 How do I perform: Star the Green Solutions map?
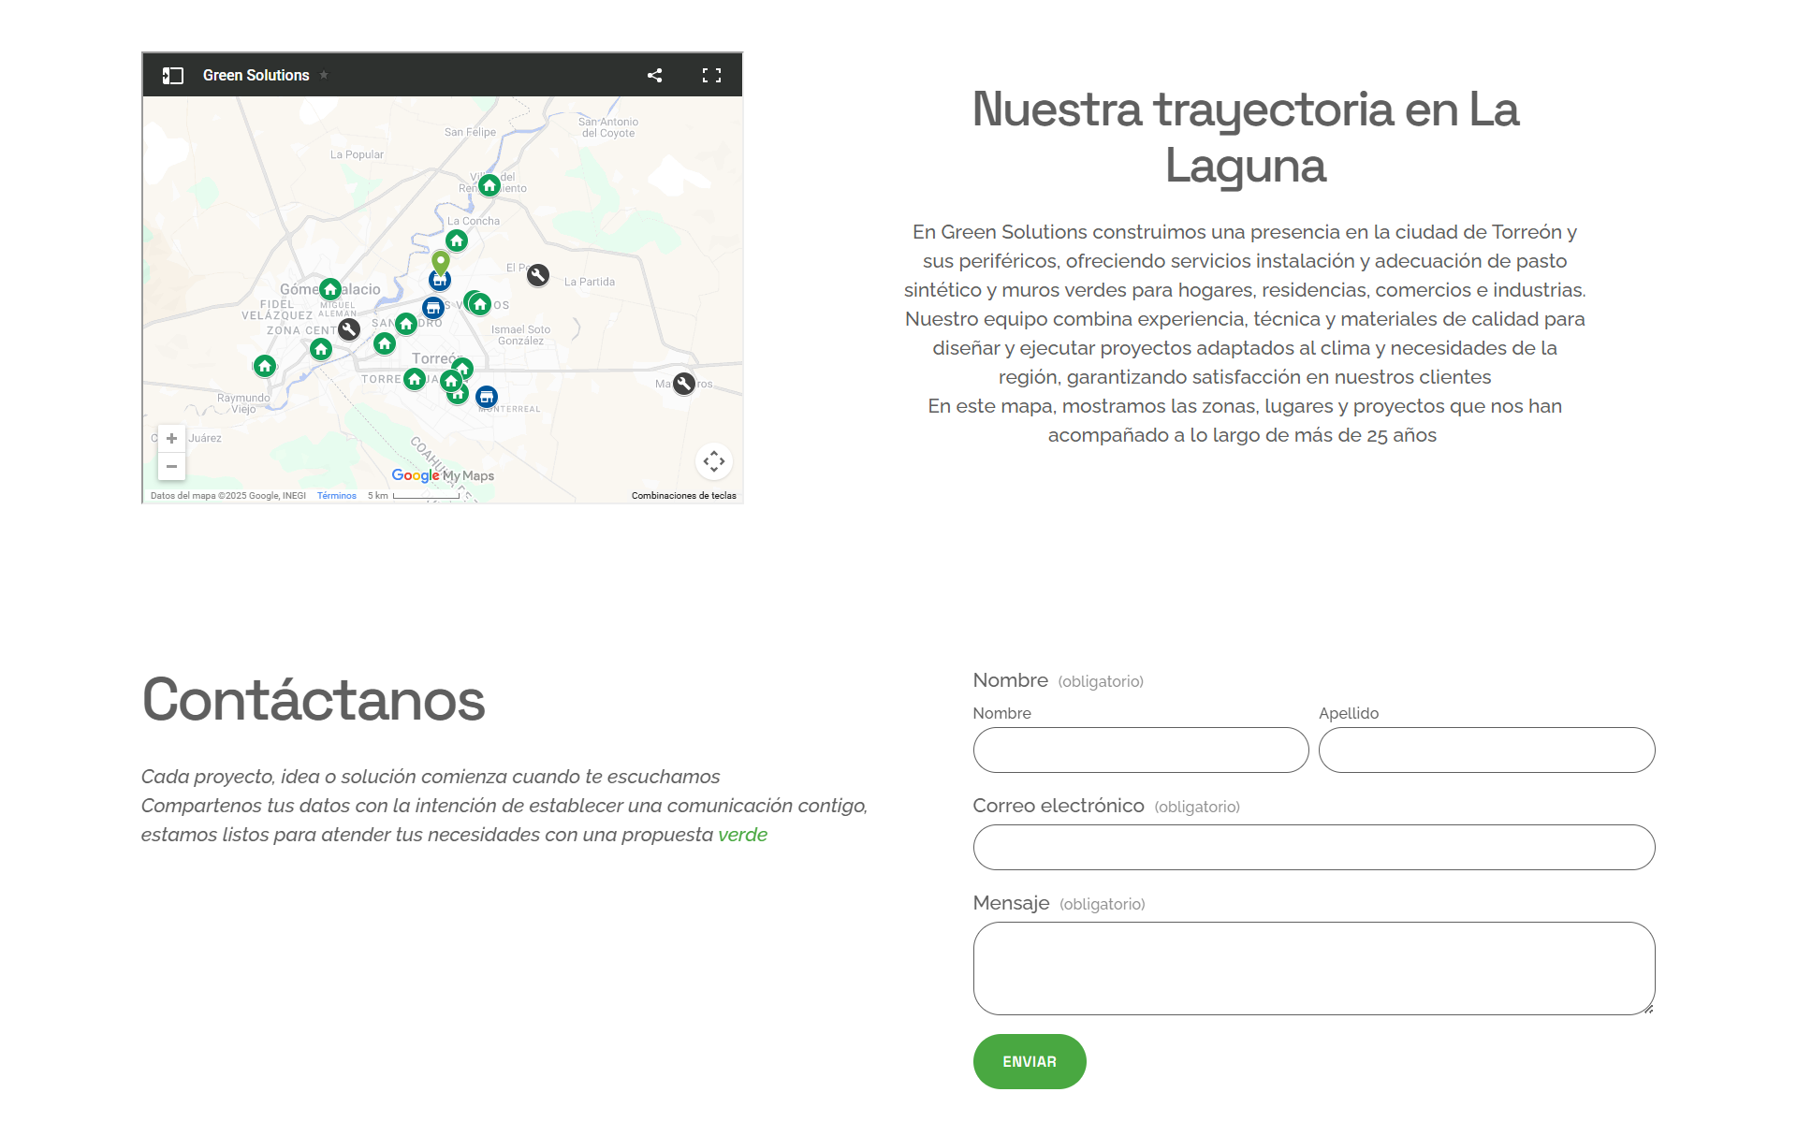point(324,75)
